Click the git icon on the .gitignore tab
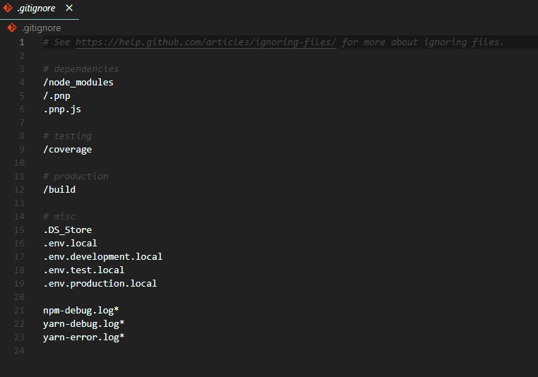 point(8,8)
